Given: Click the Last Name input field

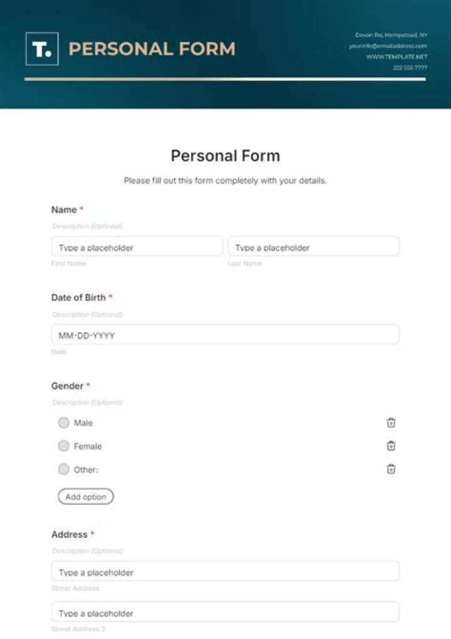Looking at the screenshot, I should click(x=313, y=247).
